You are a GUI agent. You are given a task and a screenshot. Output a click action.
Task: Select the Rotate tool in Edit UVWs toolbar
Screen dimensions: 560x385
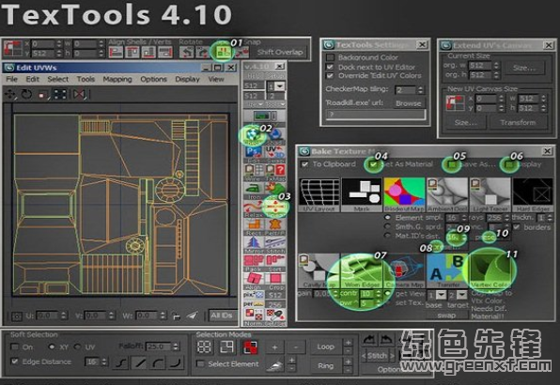click(26, 95)
